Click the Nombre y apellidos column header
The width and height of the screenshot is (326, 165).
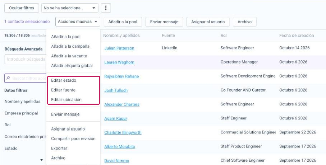coord(121,36)
